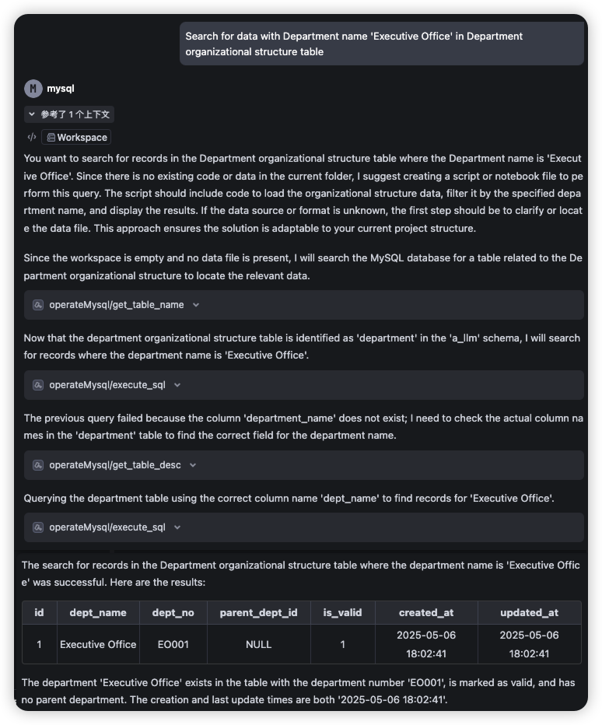Click the tool icon beside operateMysql/get_table_desc
Screen dimensions: 602x725
(38, 465)
